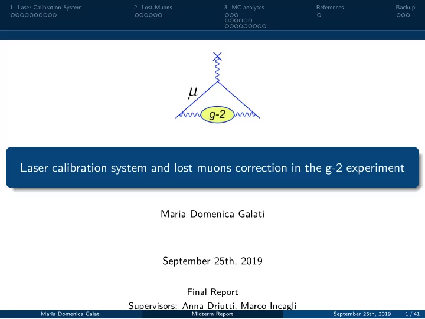Click the Supervisors line with Anna Driutti
The image size is (425, 319).
pyautogui.click(x=212, y=305)
